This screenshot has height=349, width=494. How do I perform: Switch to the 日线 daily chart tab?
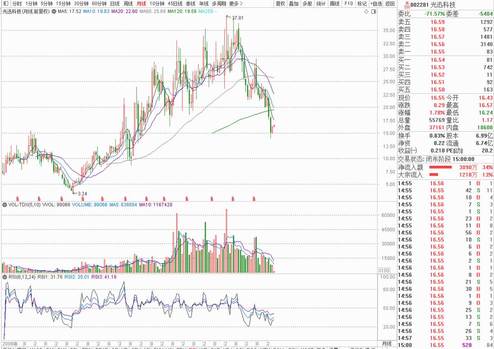coord(115,4)
